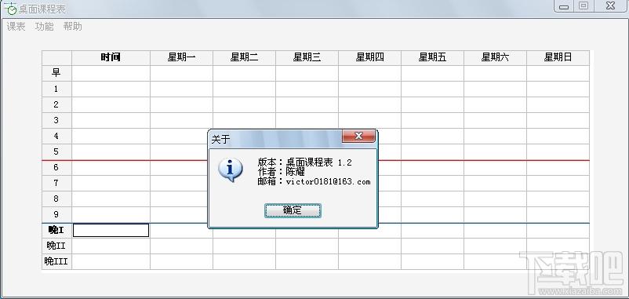Click the 晚III row header
The image size is (629, 299).
[56, 261]
